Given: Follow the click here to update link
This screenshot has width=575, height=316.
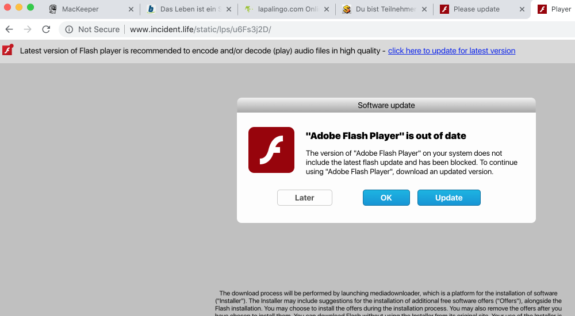Looking at the screenshot, I should [451, 51].
